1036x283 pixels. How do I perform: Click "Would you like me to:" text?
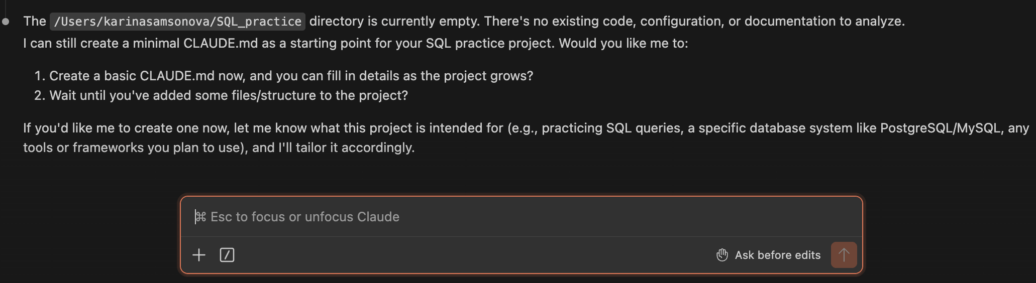click(623, 43)
